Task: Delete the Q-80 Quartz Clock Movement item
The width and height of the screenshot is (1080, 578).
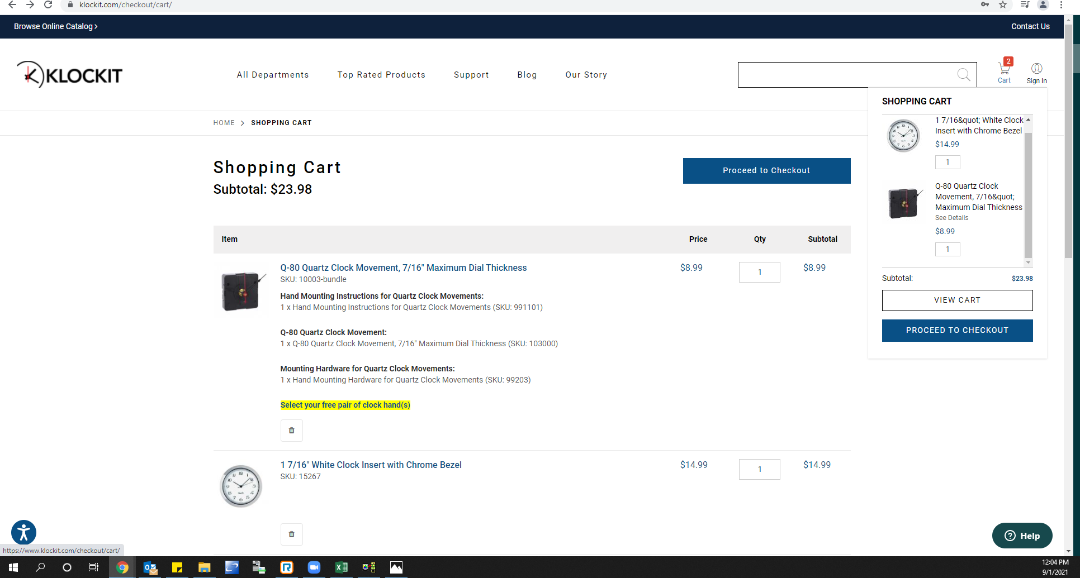Action: (x=291, y=431)
